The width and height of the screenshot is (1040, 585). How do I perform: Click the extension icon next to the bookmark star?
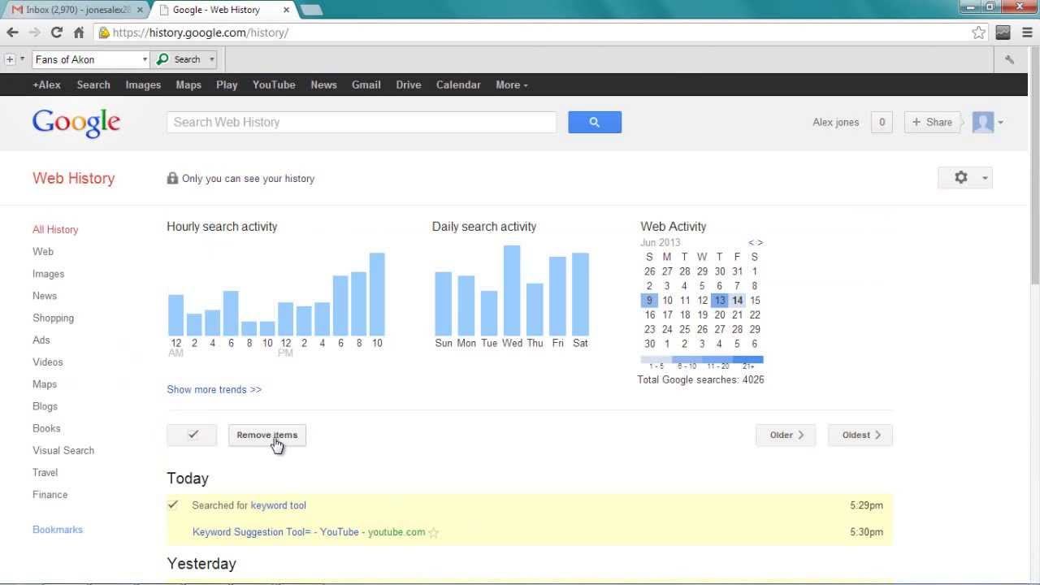coord(1003,32)
